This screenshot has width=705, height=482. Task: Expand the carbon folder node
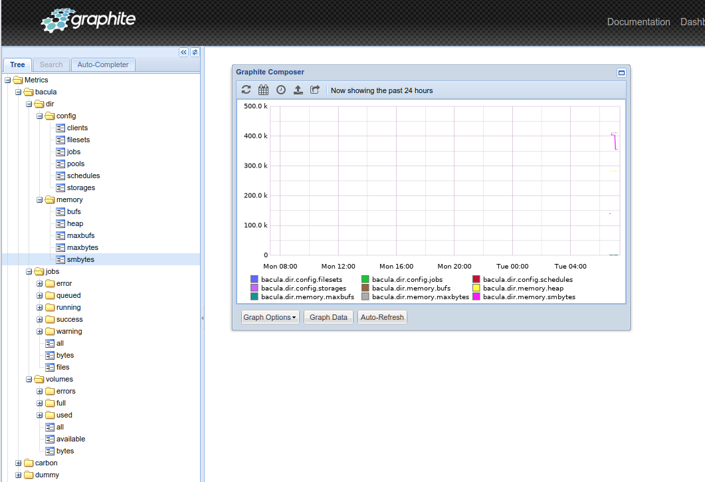(x=19, y=463)
